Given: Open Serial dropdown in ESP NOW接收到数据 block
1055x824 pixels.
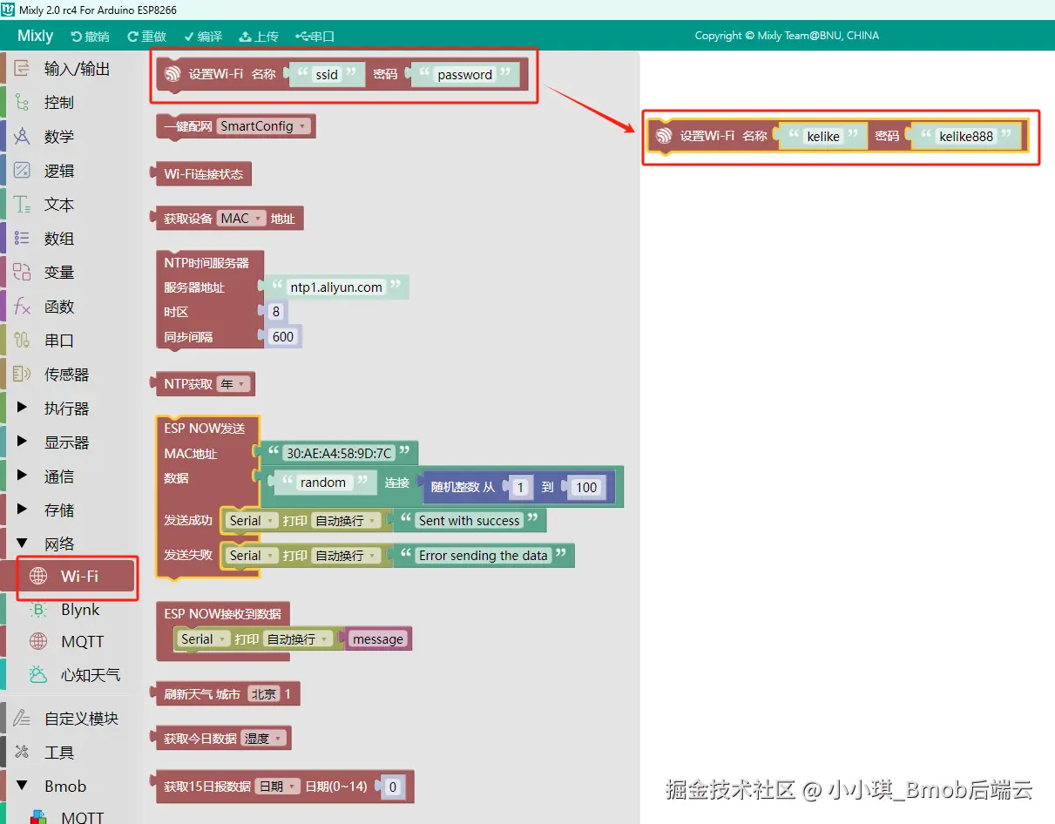Looking at the screenshot, I should point(204,639).
